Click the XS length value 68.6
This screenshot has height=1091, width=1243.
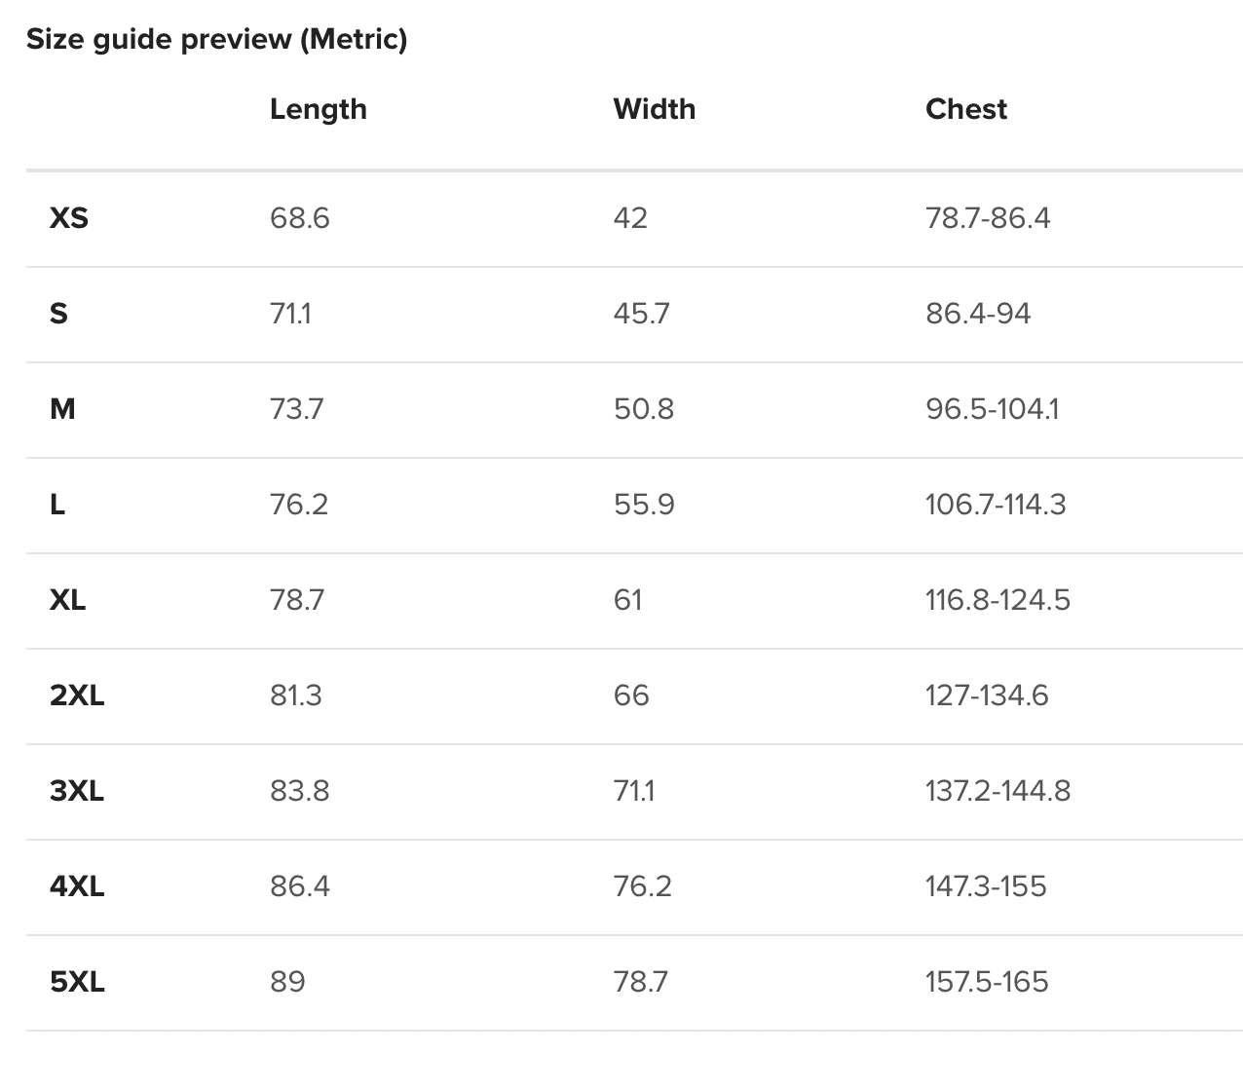pos(300,218)
